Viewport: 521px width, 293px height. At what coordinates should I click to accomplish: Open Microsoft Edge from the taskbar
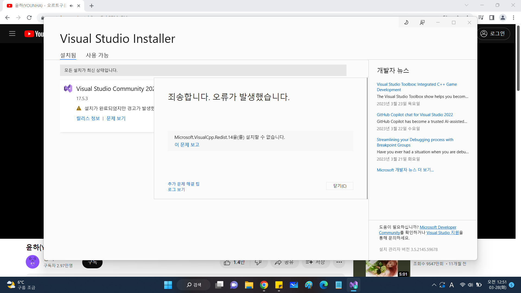point(323,285)
